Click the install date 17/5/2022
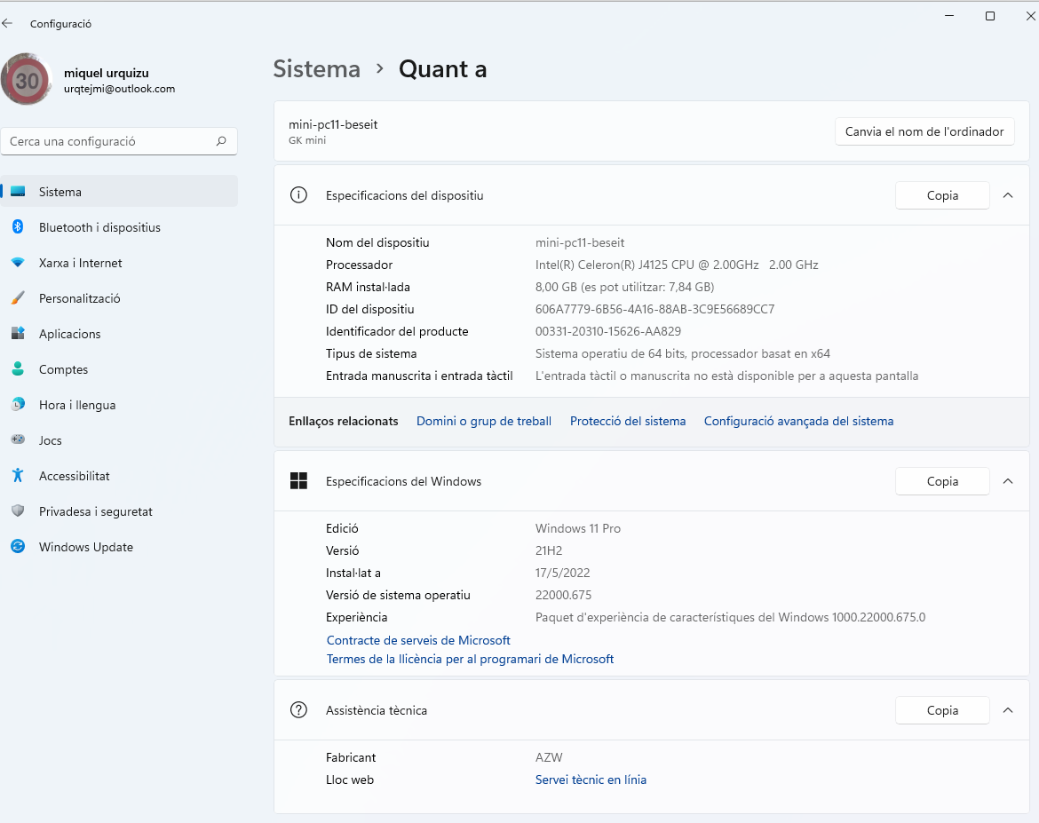 563,573
